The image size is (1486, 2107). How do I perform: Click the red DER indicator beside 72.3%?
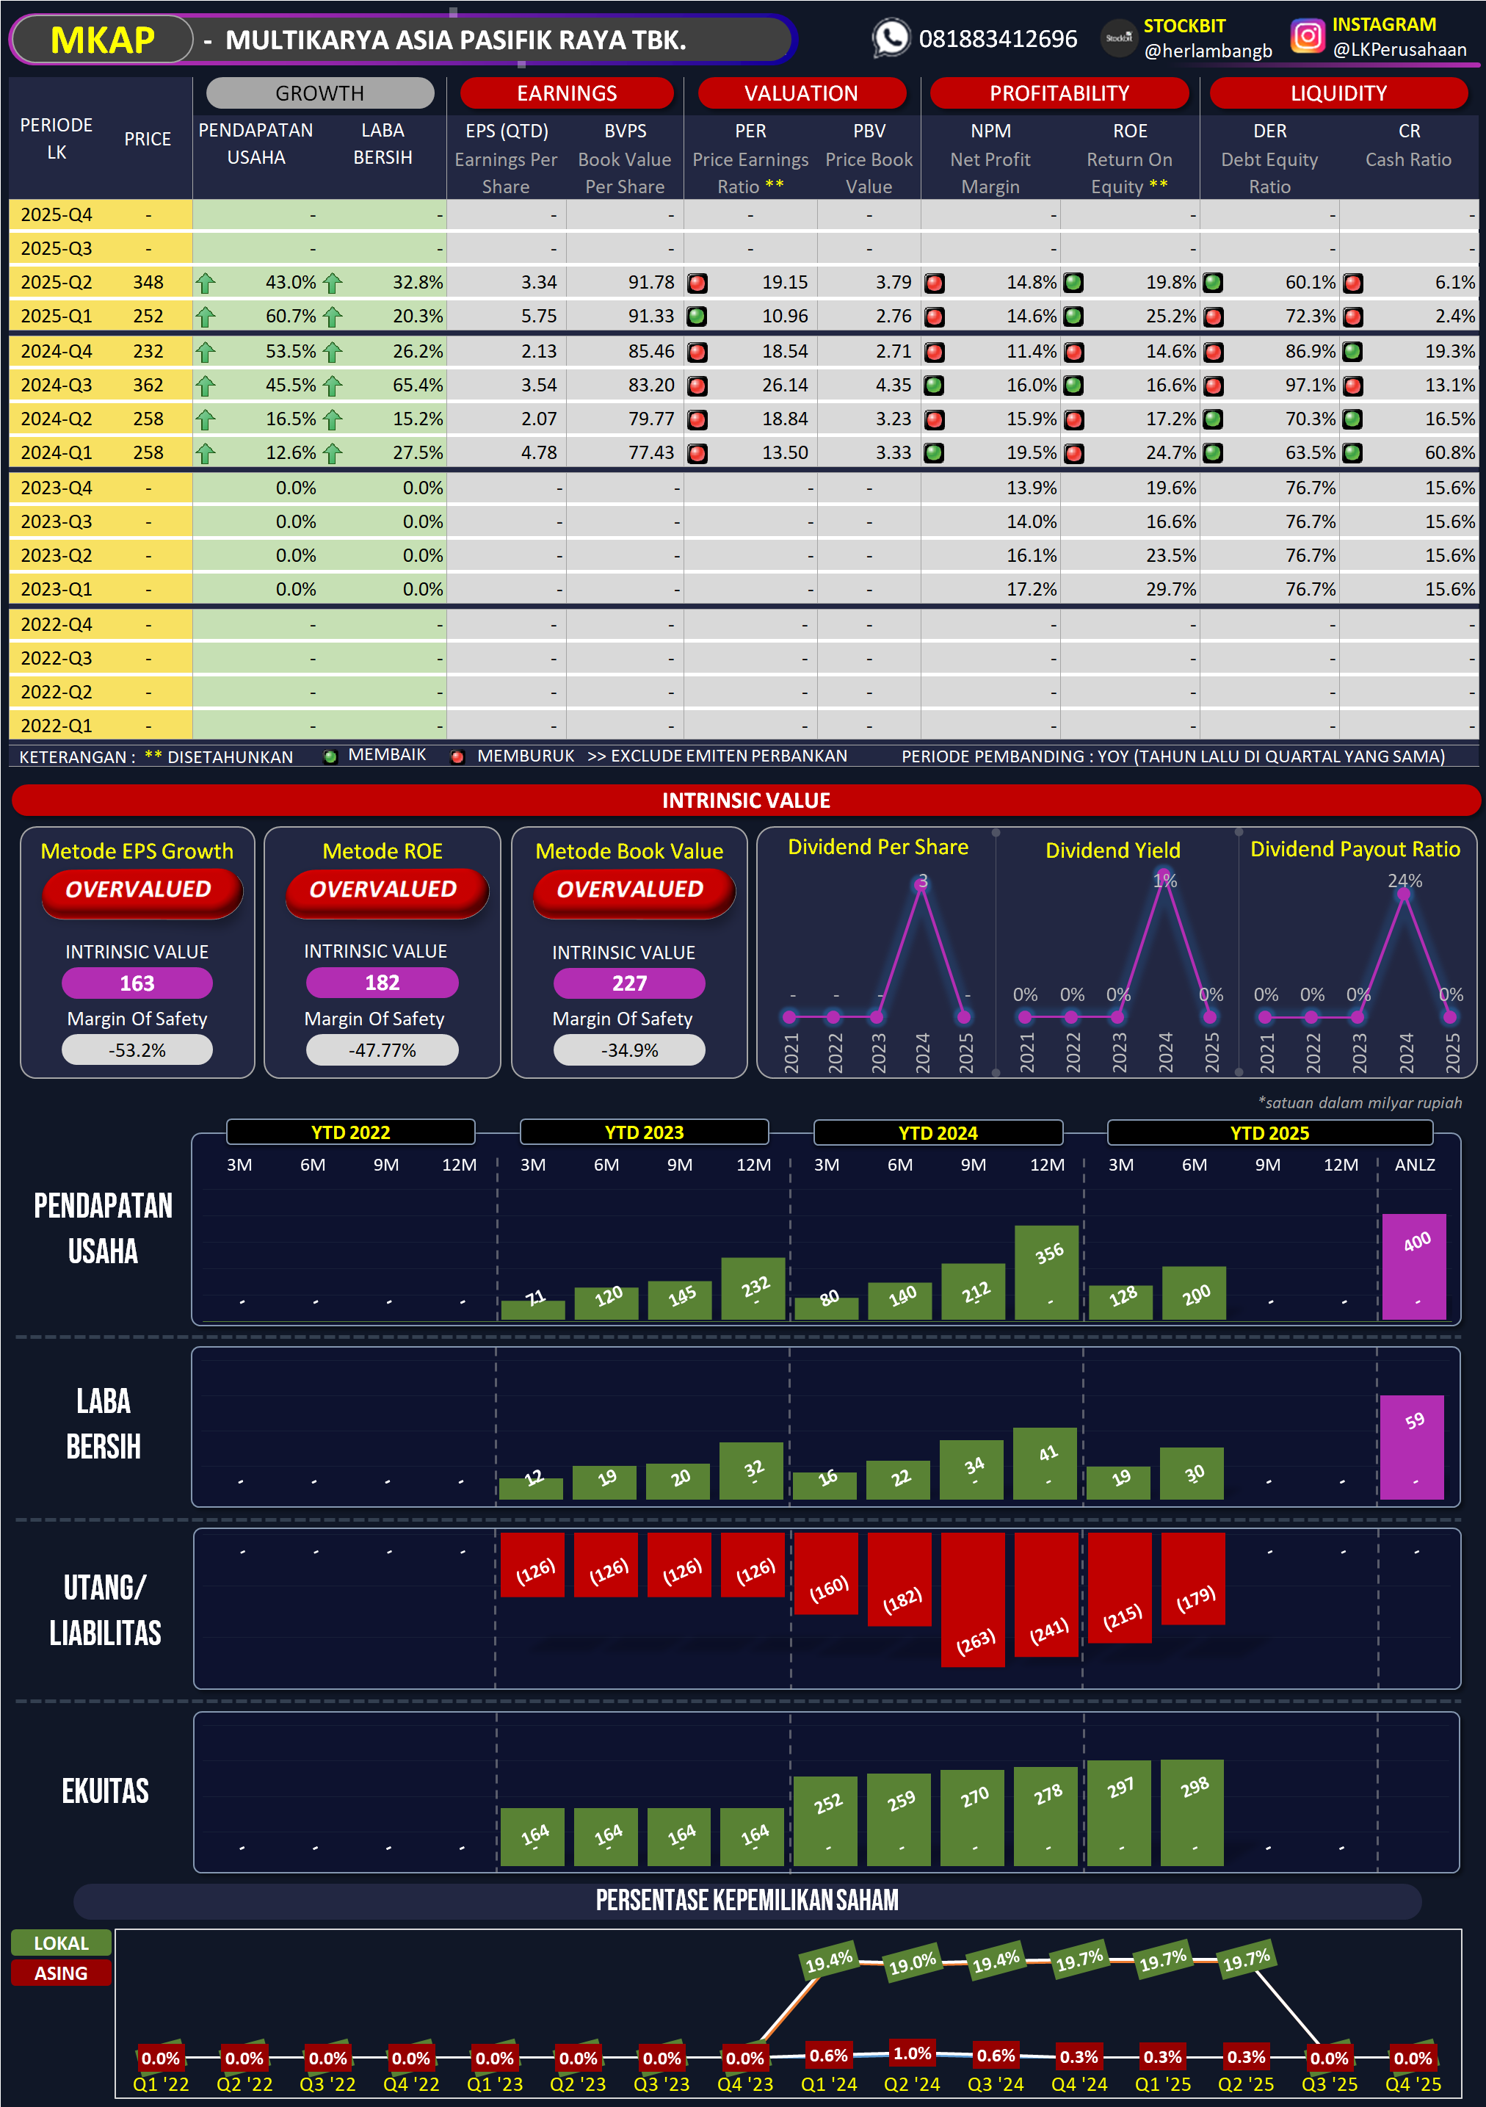(x=1213, y=317)
